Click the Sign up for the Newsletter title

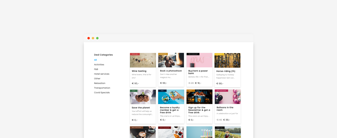pyautogui.click(x=199, y=110)
